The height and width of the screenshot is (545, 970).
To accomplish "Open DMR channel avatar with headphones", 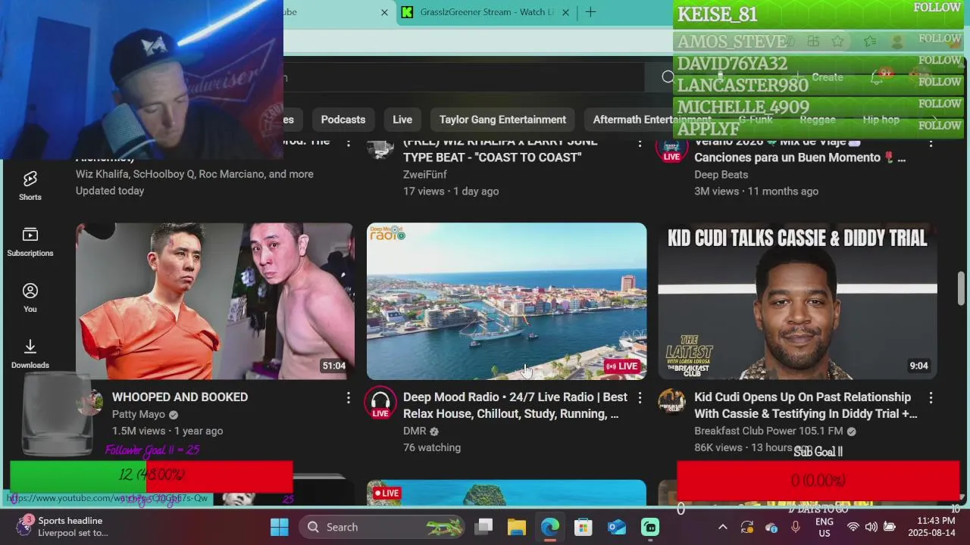I will point(380,402).
